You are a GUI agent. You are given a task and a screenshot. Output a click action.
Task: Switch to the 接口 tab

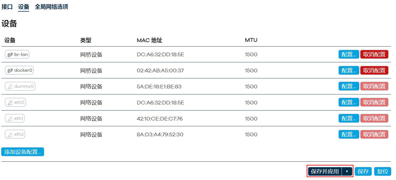coord(7,7)
